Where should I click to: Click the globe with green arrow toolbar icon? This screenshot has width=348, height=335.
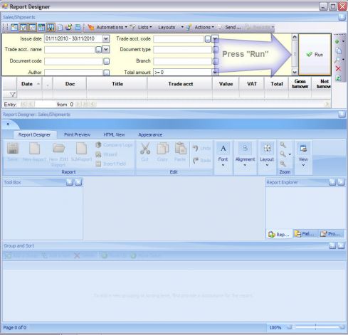[69, 27]
